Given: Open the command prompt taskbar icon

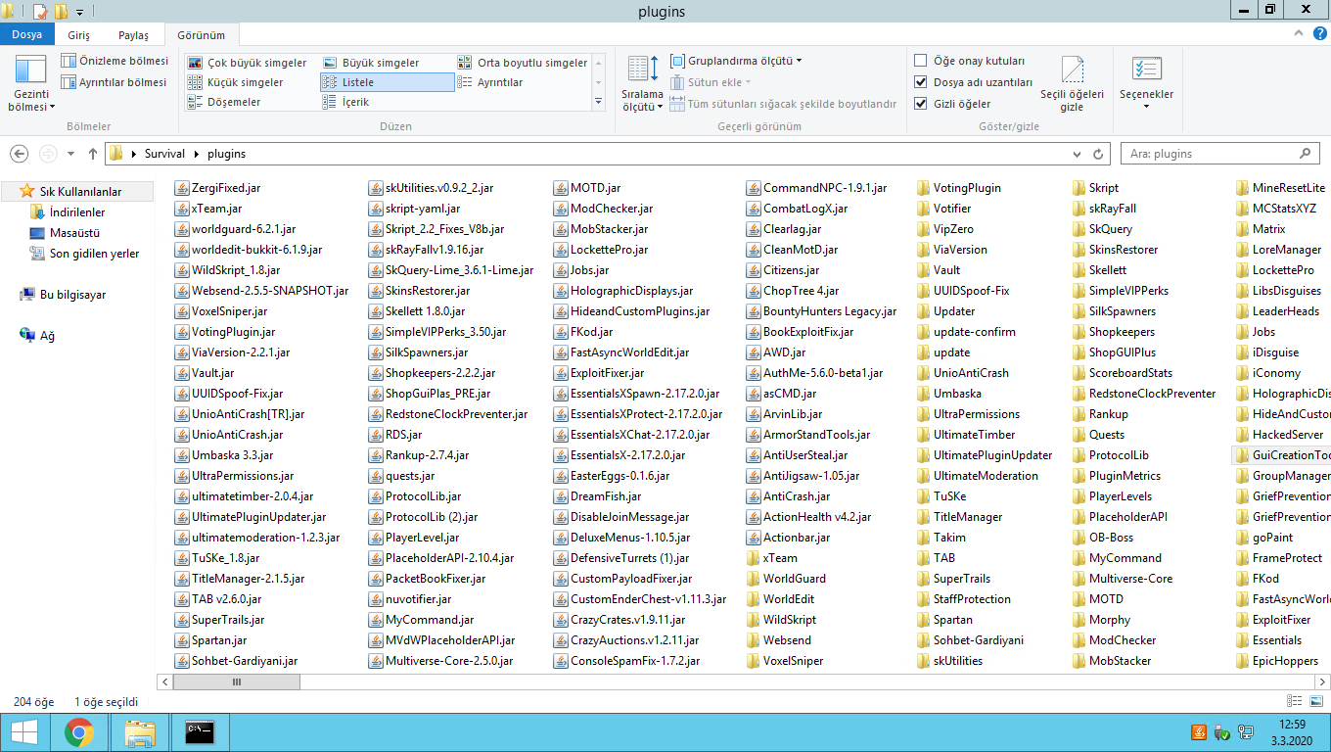Looking at the screenshot, I should pos(200,732).
